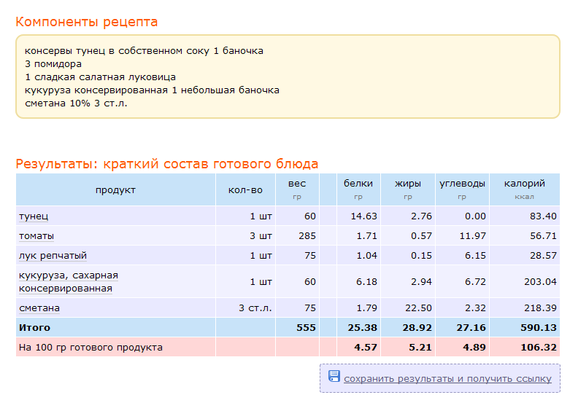Click the "продукт" column header
The width and height of the screenshot is (570, 411).
[x=115, y=190]
